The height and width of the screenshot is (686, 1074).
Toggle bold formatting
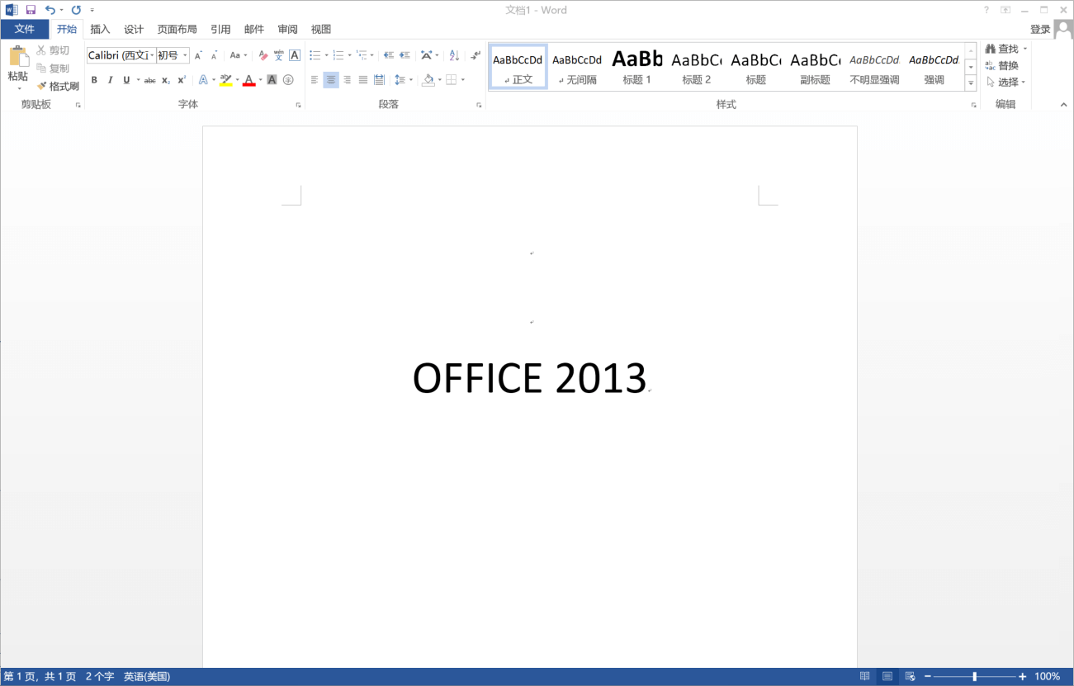click(94, 80)
